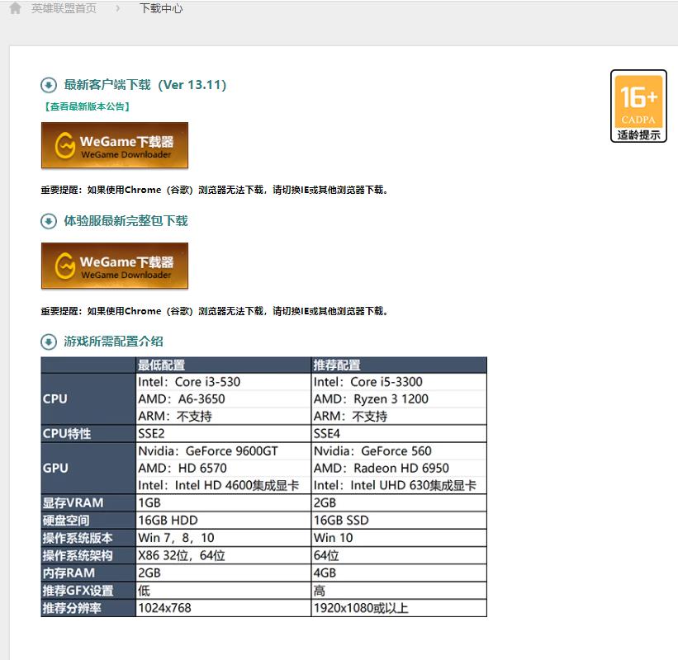Click the 16+ CADPA age rating badge

[638, 99]
